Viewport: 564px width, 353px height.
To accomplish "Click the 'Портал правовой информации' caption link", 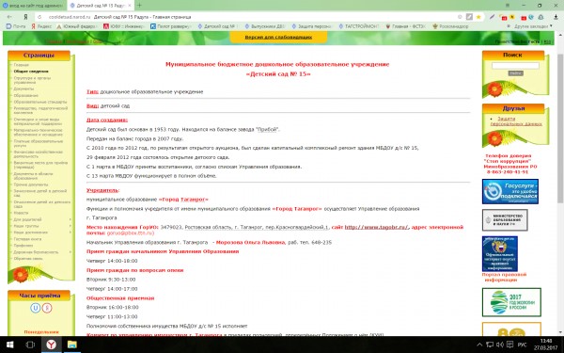I will [x=504, y=277].
